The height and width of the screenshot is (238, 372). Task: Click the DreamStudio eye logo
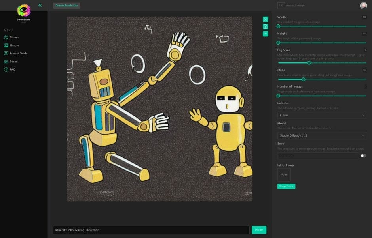click(23, 11)
